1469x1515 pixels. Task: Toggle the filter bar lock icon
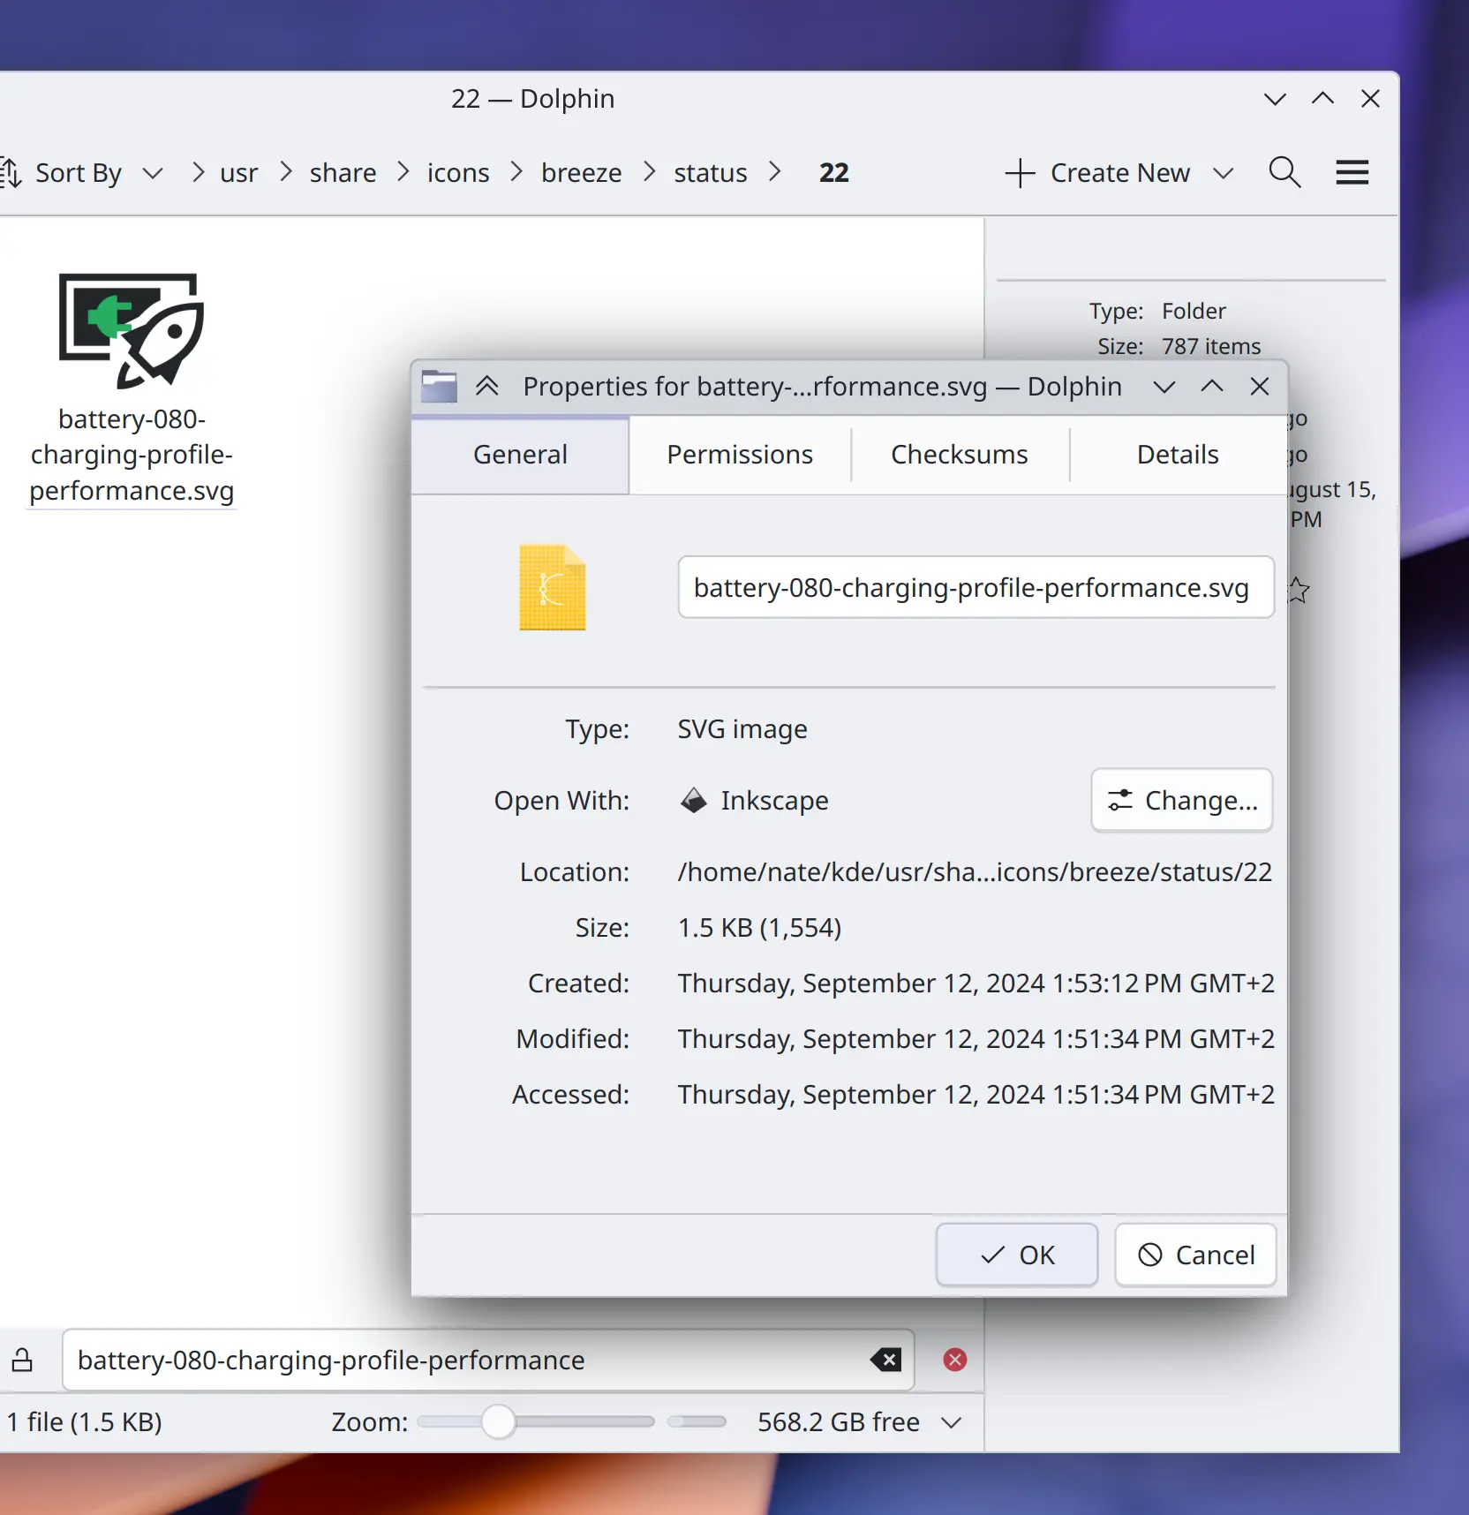22,1360
